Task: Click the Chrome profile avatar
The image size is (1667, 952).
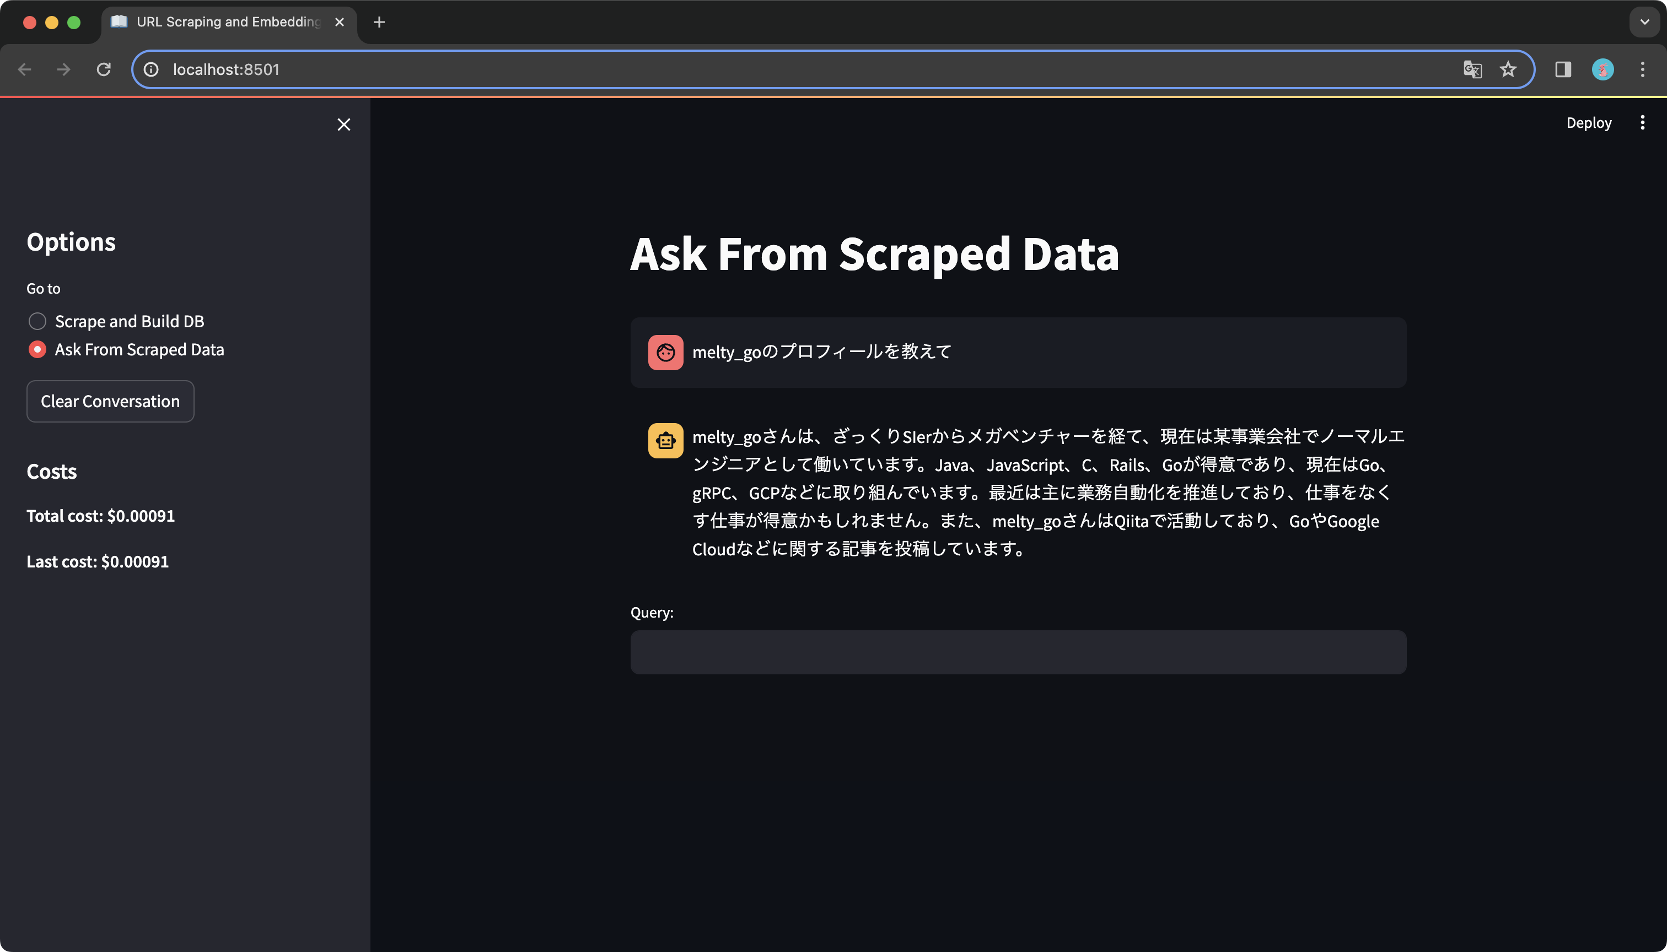Action: 1603,69
